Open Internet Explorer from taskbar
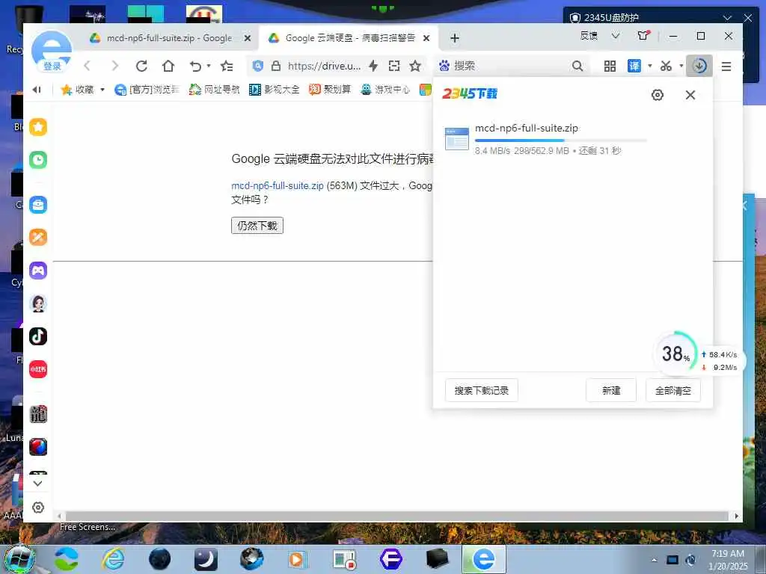 click(x=114, y=559)
